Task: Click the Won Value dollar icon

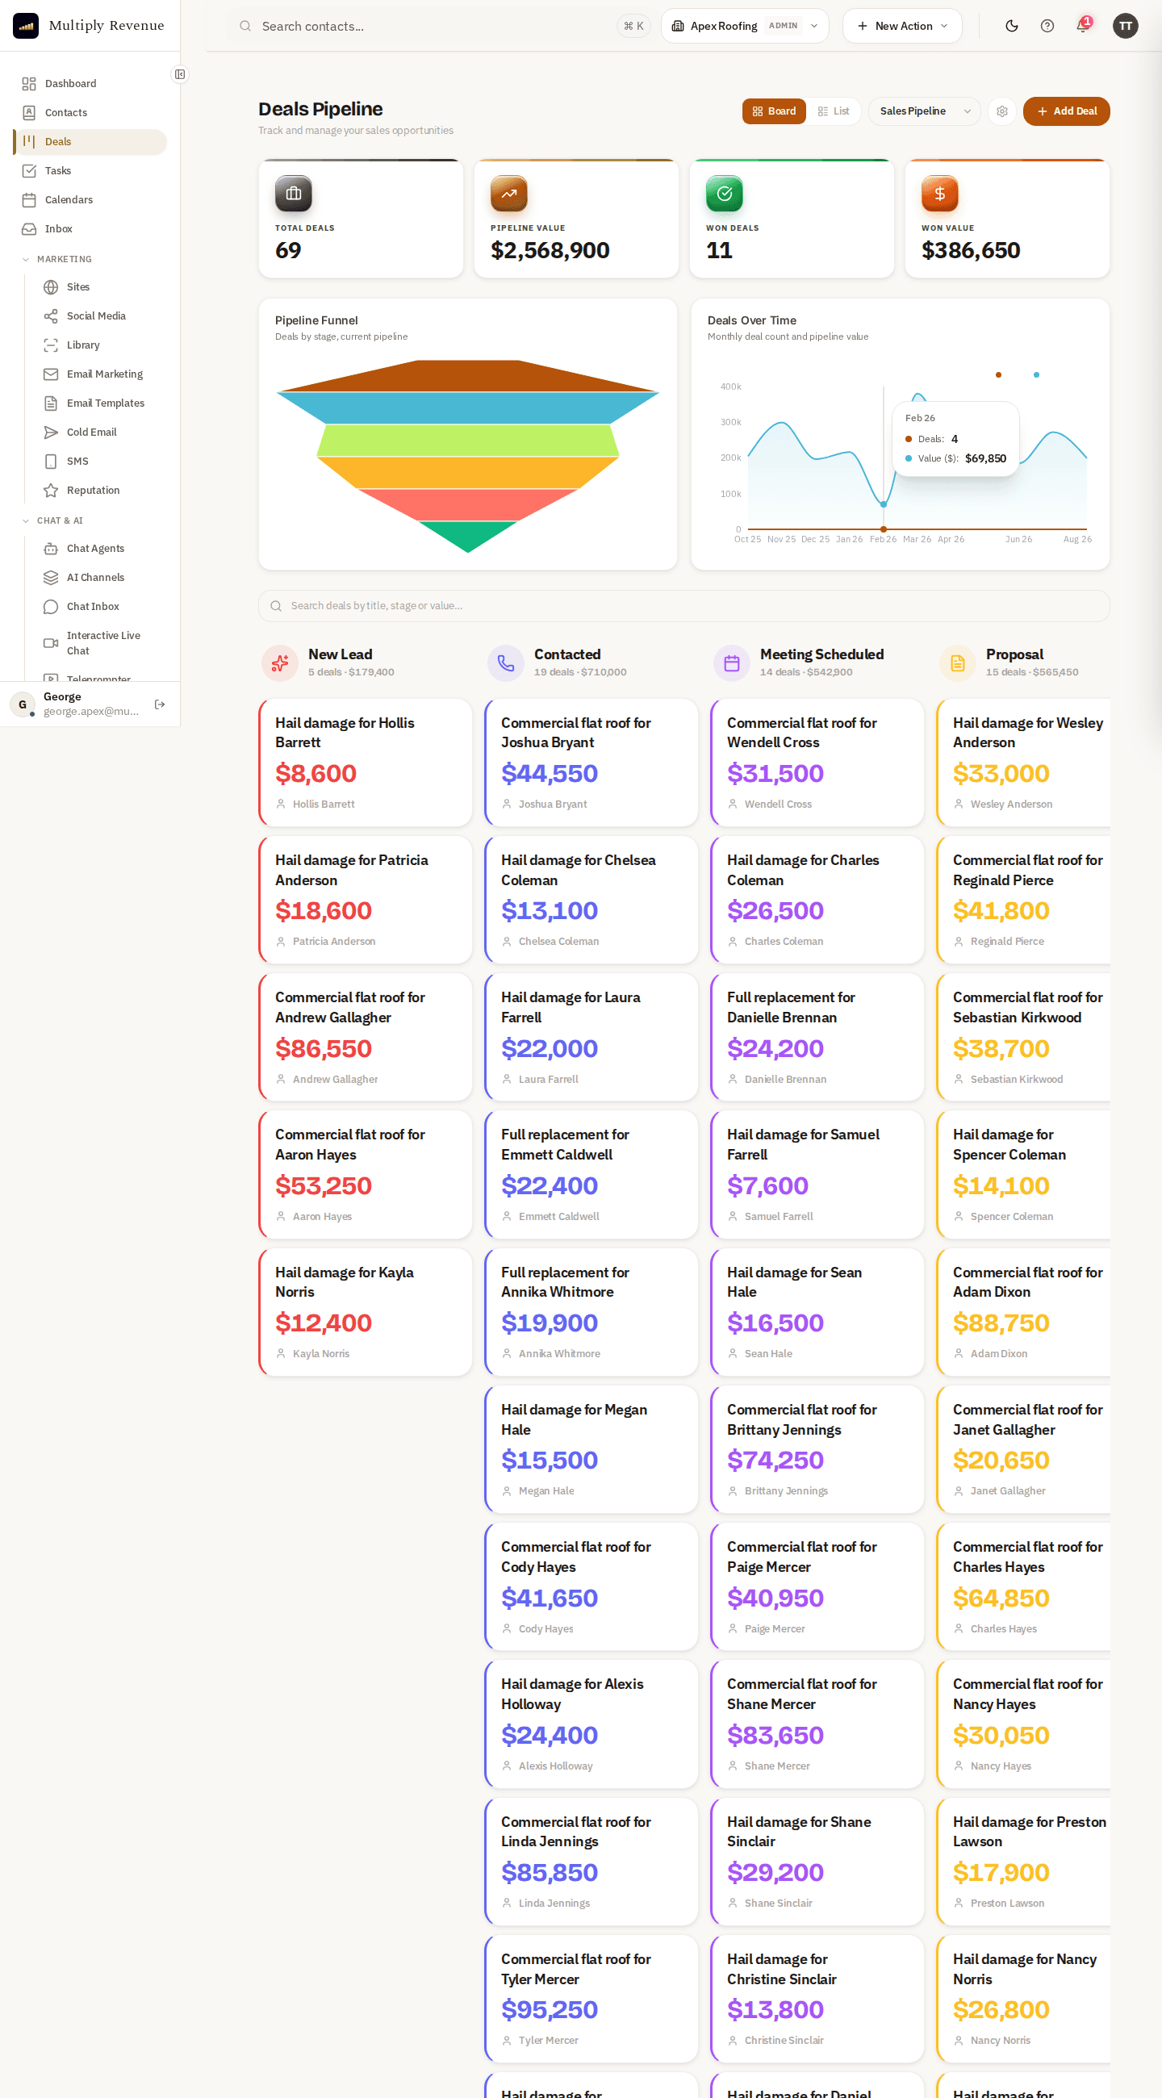Action: (940, 194)
